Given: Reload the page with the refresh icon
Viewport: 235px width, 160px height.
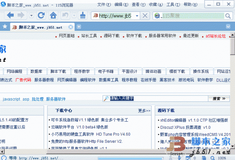Looking at the screenshot, I should click(x=41, y=15).
